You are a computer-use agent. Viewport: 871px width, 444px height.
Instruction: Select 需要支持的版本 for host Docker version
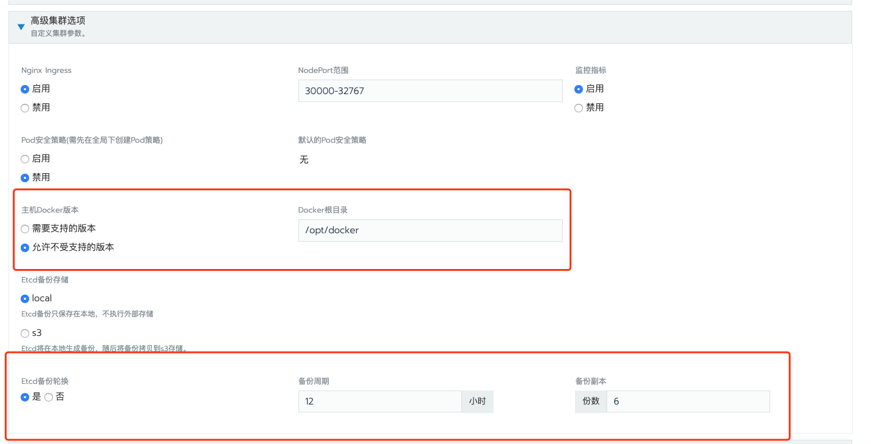coord(25,229)
